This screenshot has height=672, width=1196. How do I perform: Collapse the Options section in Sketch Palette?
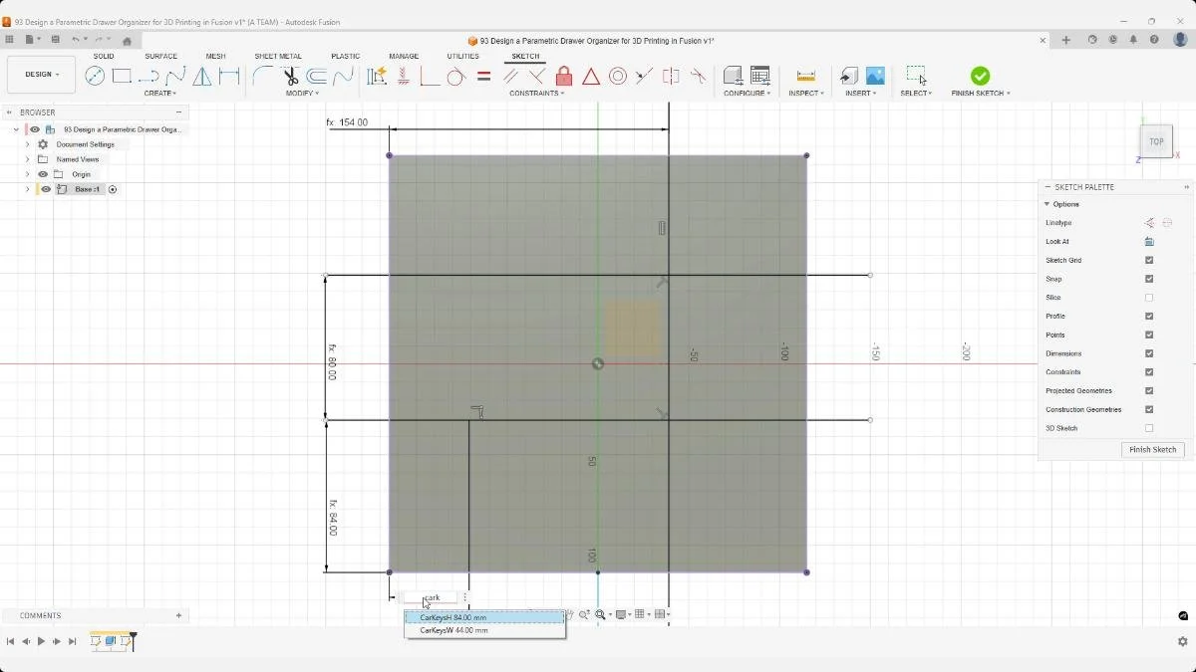[x=1047, y=203]
